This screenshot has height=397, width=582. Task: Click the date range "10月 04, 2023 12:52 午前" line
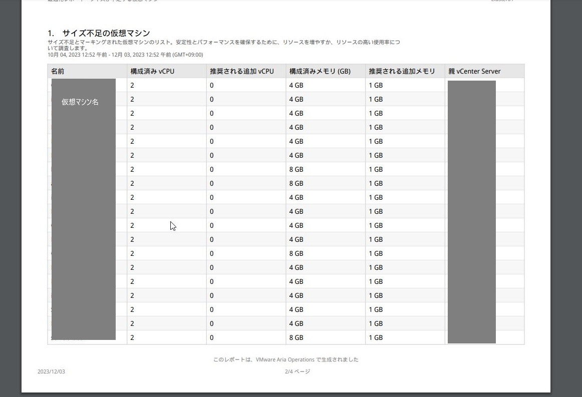click(125, 55)
